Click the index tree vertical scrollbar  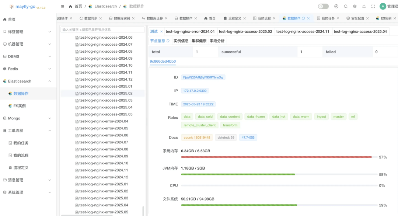pyautogui.click(x=143, y=211)
